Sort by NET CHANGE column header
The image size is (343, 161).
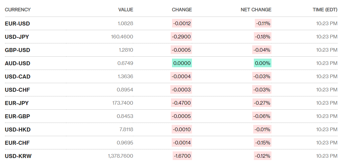(x=256, y=10)
